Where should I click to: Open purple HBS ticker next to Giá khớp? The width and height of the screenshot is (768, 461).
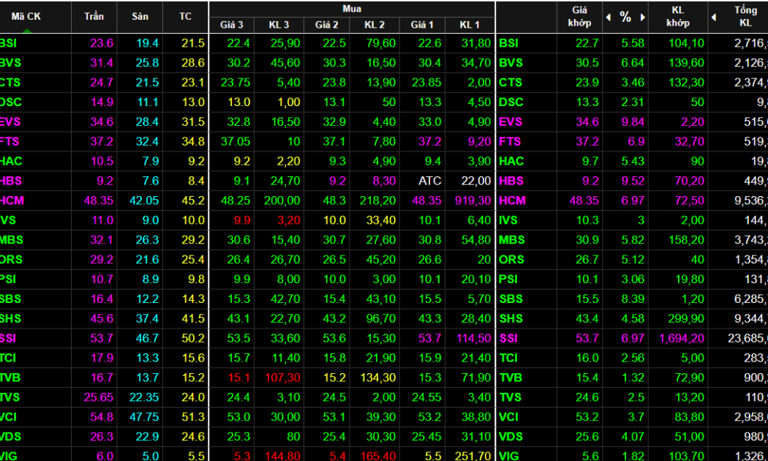(x=511, y=181)
